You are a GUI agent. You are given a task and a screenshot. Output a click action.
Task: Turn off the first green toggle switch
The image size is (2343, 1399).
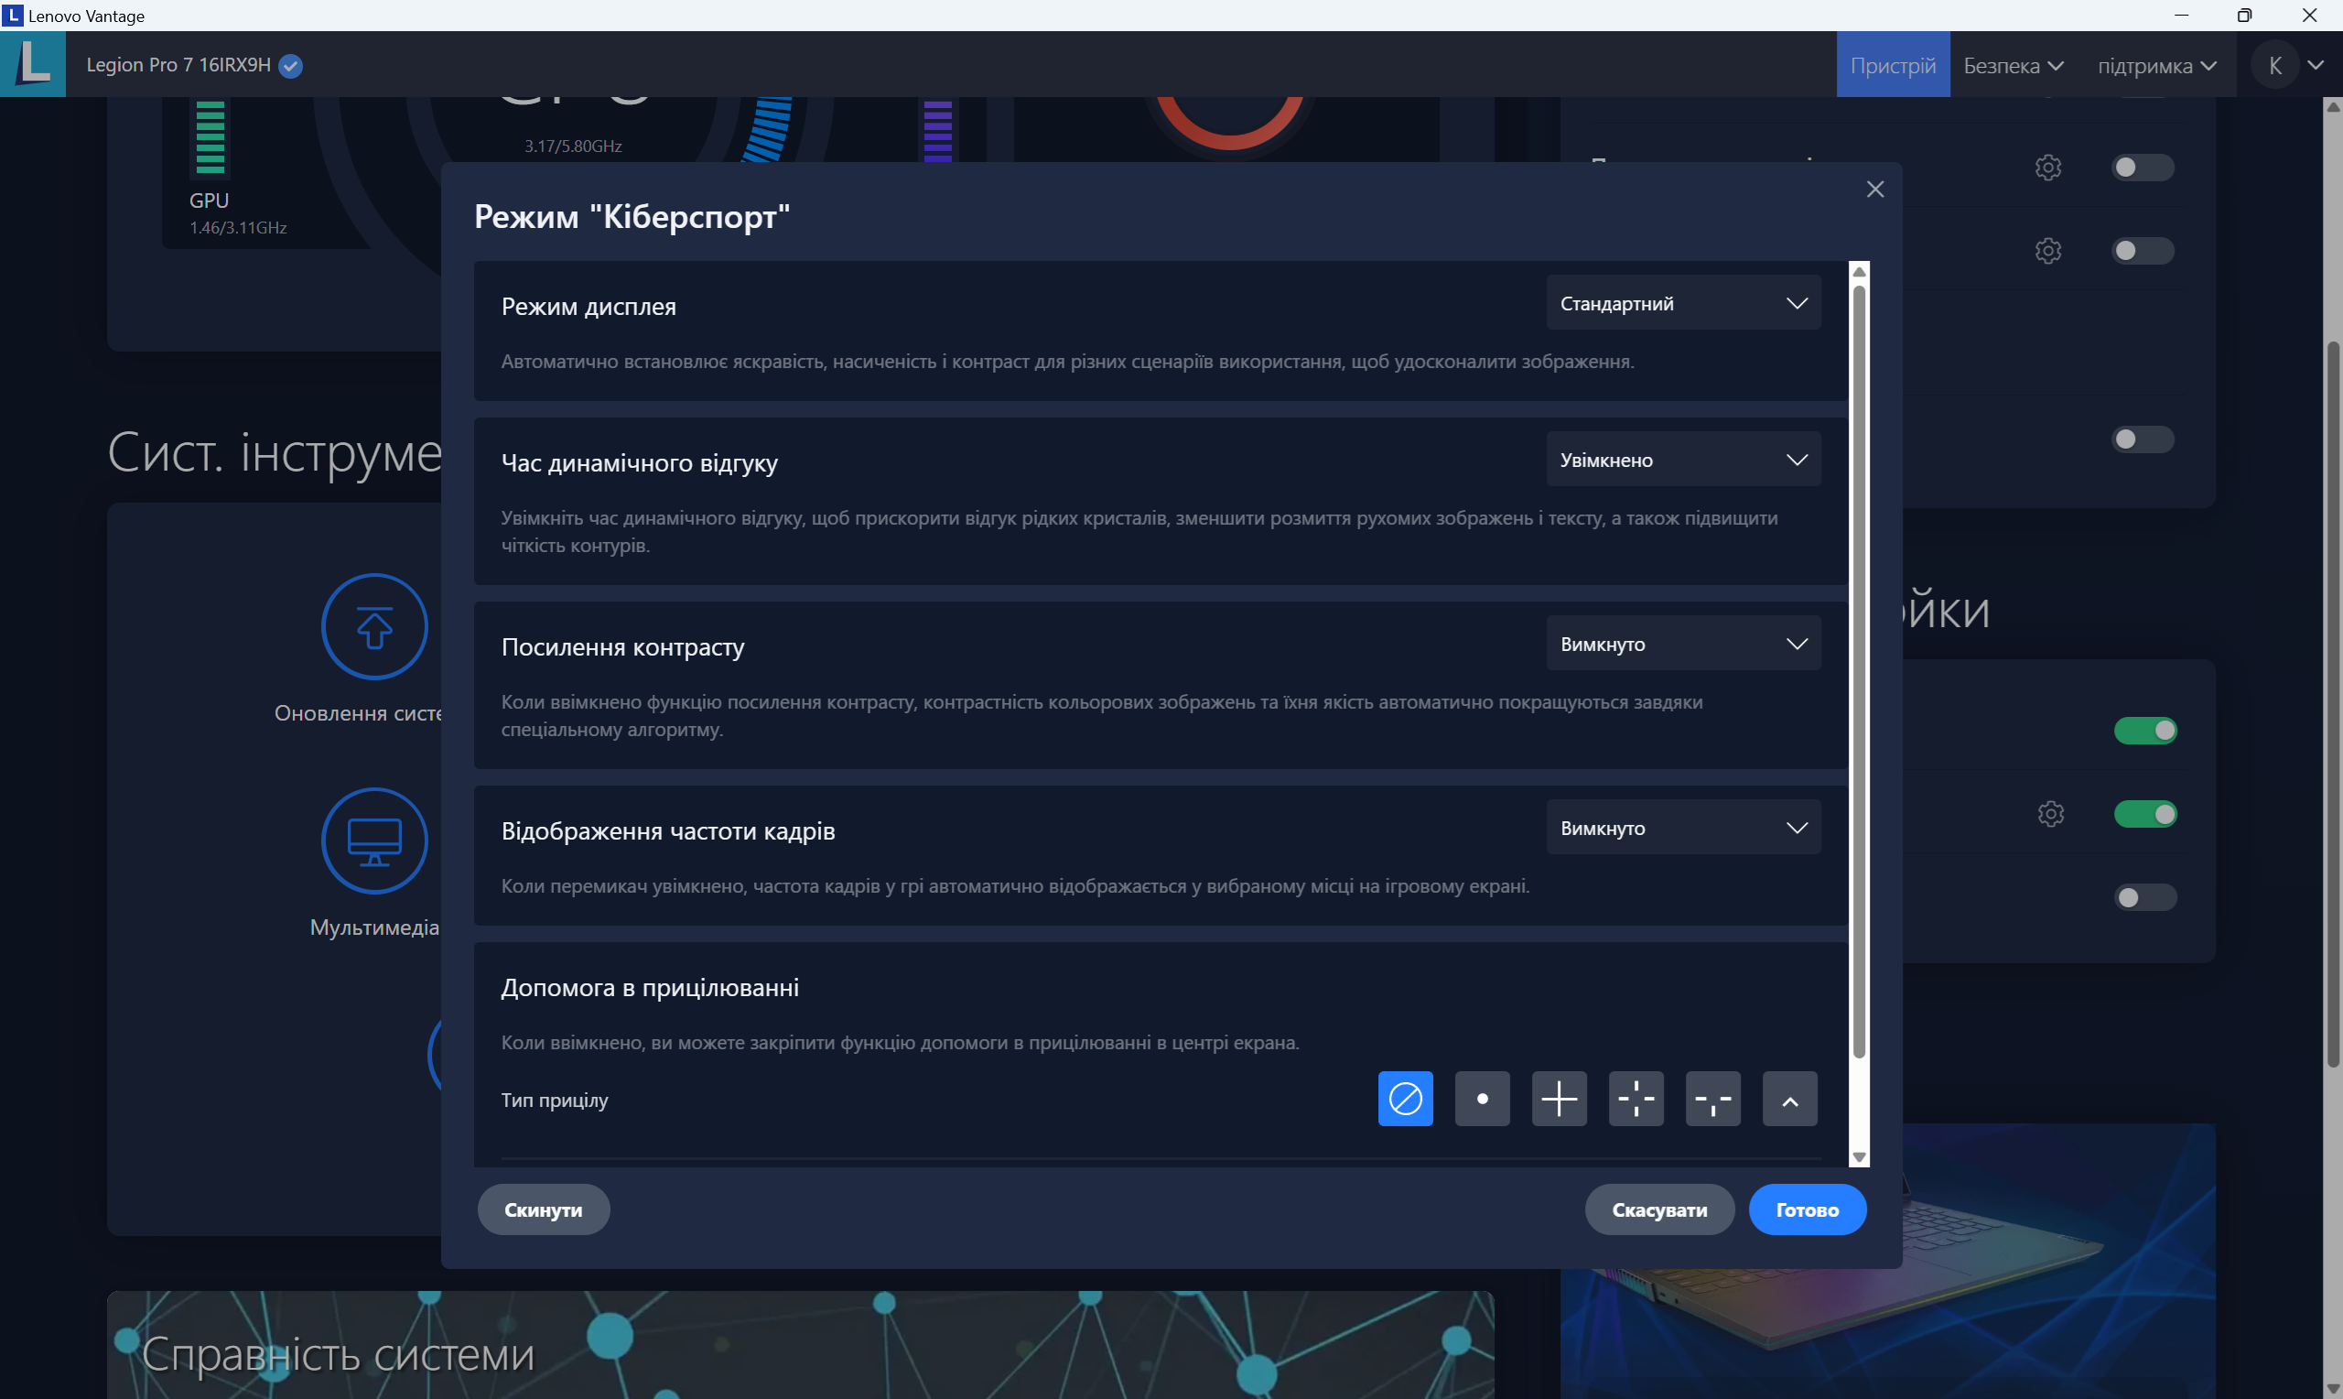click(2144, 731)
